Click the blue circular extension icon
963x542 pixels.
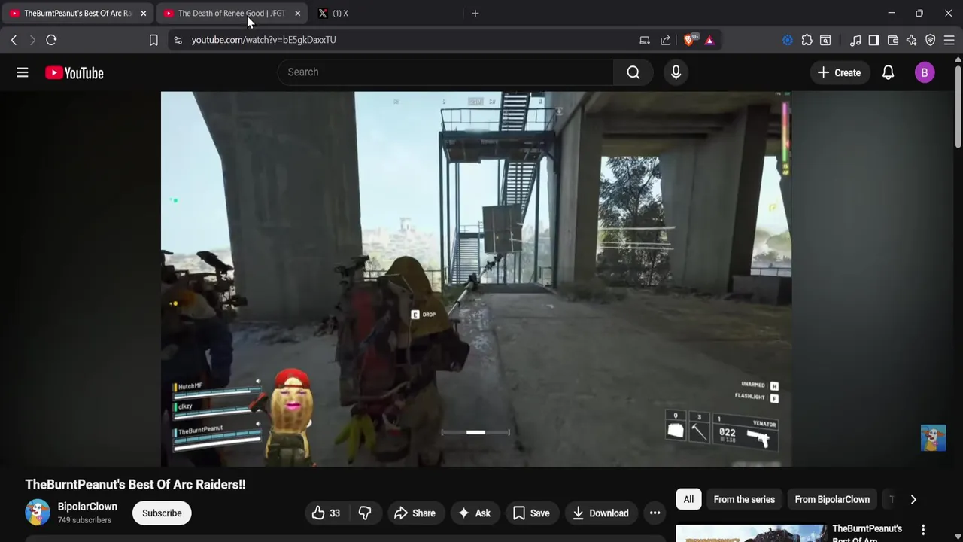point(788,40)
